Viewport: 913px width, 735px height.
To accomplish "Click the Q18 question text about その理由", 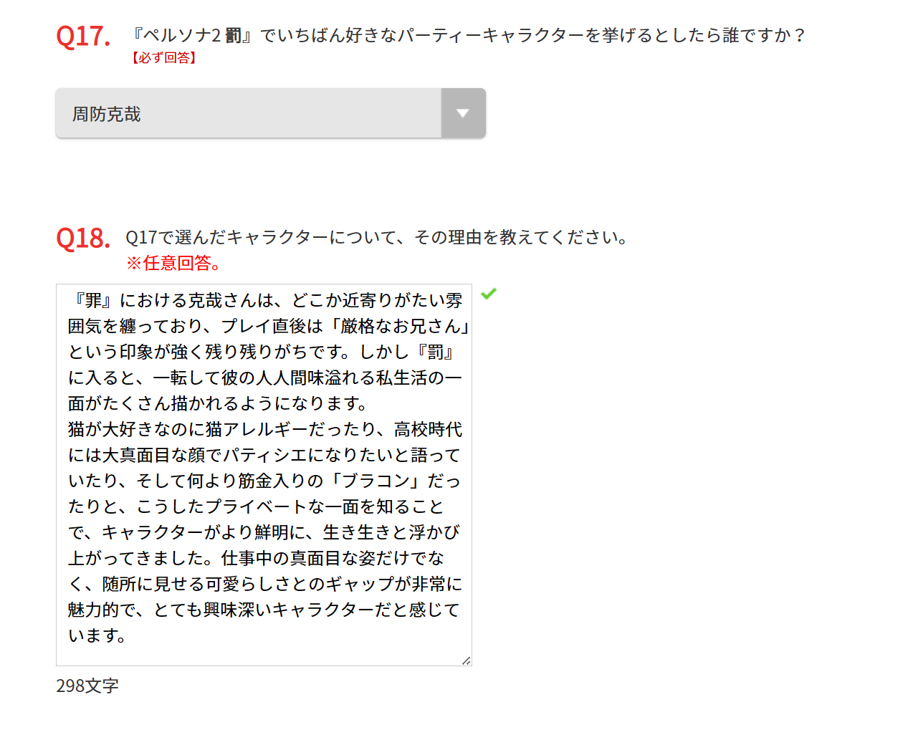I will pos(377,237).
